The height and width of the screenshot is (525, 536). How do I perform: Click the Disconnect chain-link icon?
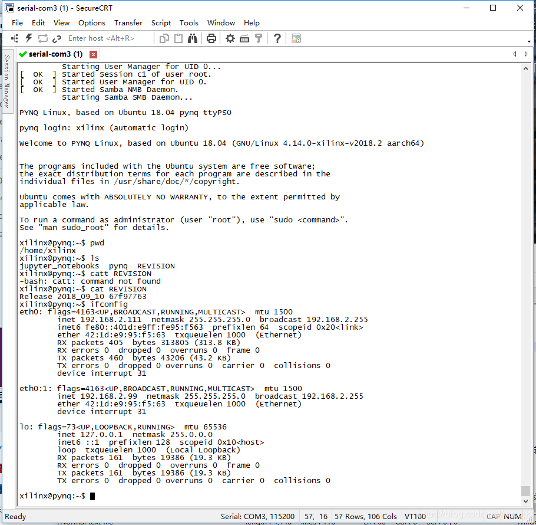57,39
